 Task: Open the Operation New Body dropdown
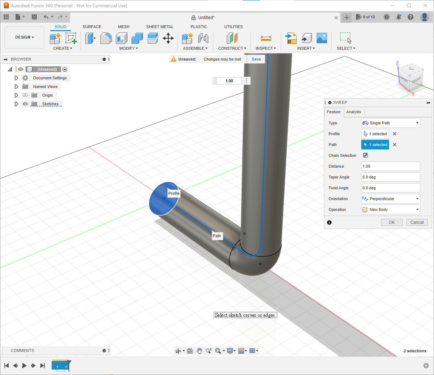click(x=391, y=209)
